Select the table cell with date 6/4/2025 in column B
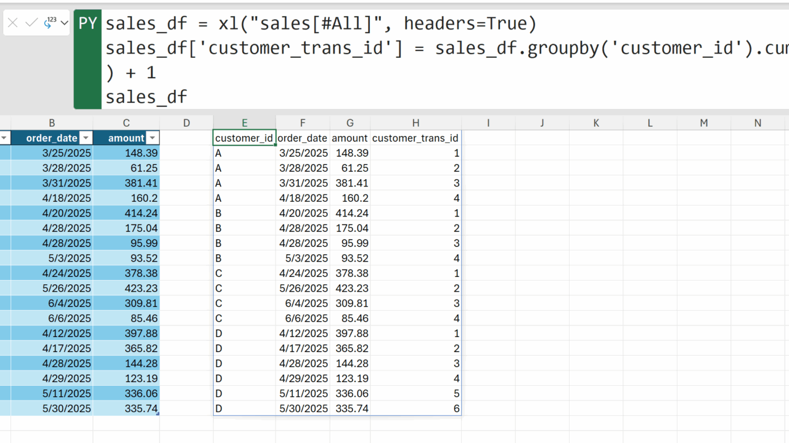The image size is (789, 443). [x=52, y=303]
